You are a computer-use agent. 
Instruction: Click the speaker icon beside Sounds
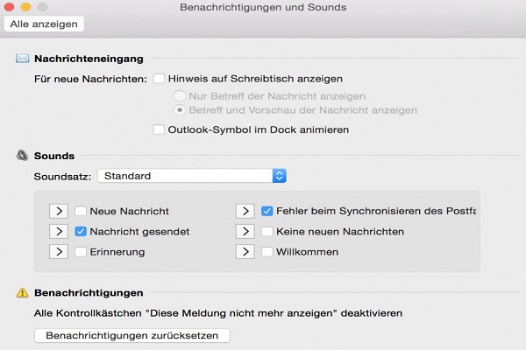(x=23, y=156)
